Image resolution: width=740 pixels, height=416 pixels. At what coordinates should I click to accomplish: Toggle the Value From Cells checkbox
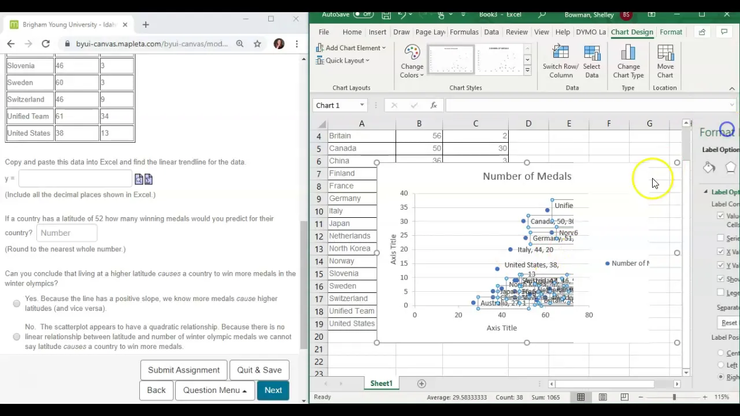pyautogui.click(x=720, y=216)
